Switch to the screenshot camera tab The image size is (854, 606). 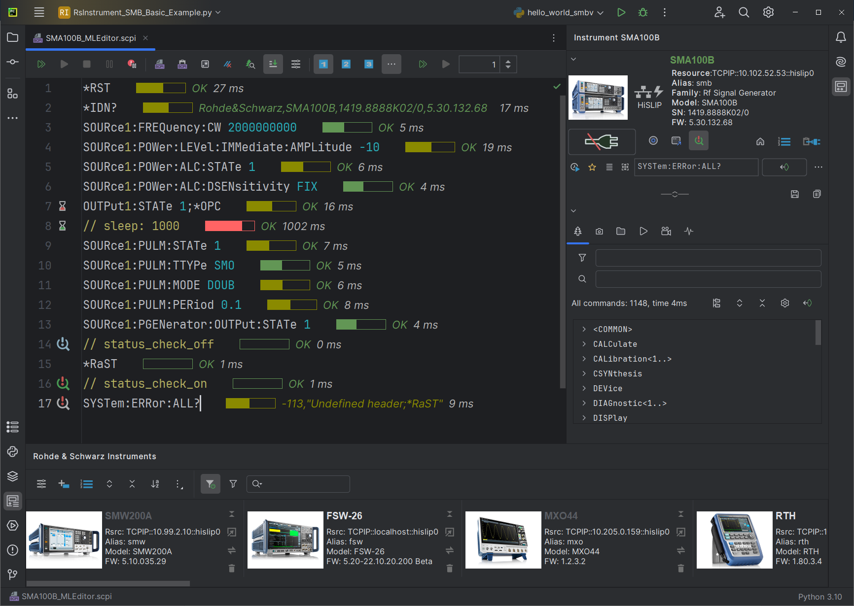[599, 231]
